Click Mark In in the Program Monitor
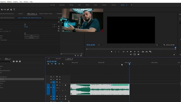 click(115, 52)
